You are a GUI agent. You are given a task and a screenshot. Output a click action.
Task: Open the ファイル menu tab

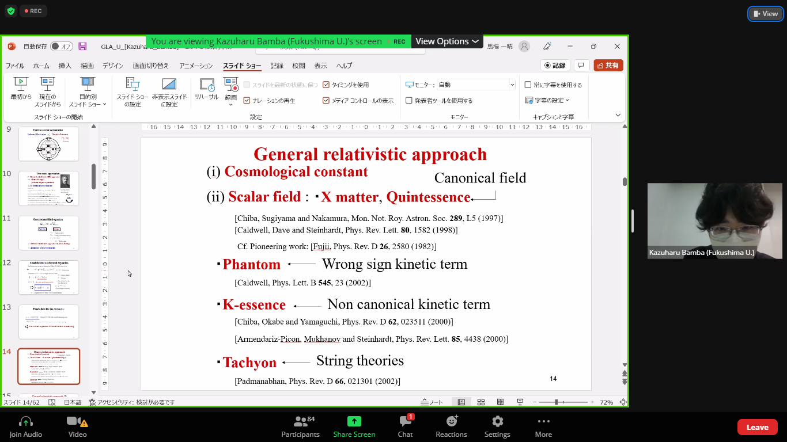coord(15,66)
